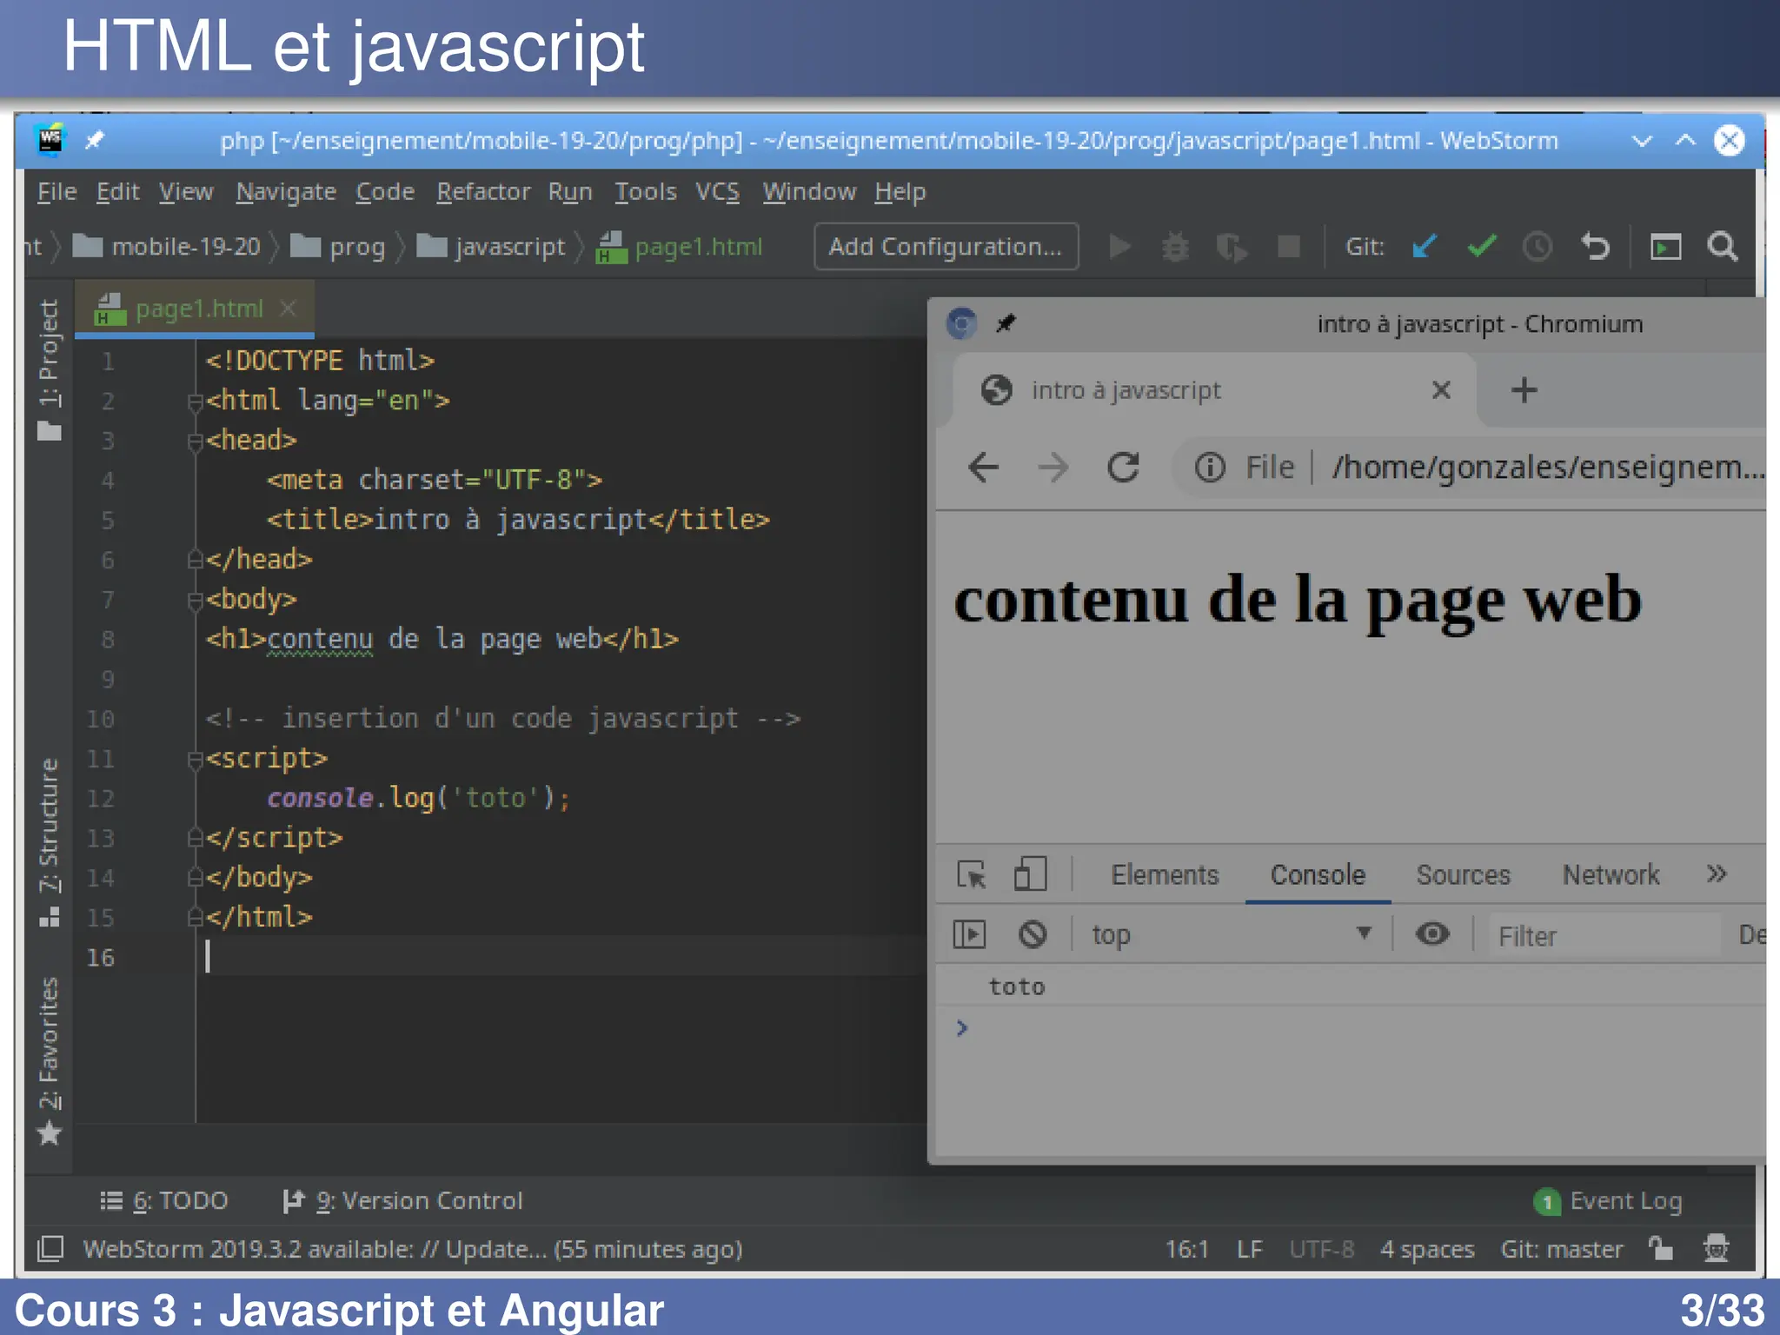The width and height of the screenshot is (1780, 1335).
Task: Click the Run (play) toolbar icon
Action: [1120, 247]
